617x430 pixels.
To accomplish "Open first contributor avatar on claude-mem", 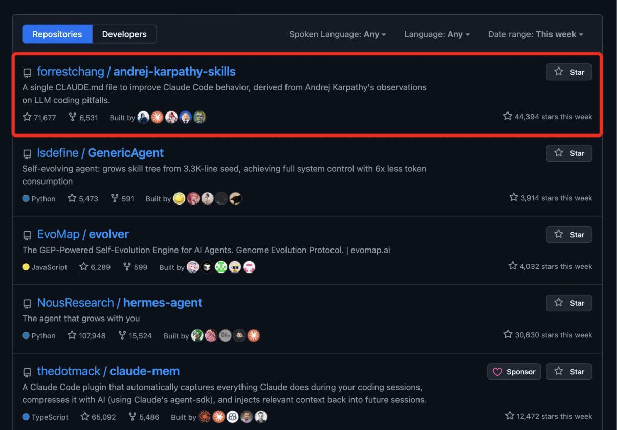I will (x=205, y=417).
